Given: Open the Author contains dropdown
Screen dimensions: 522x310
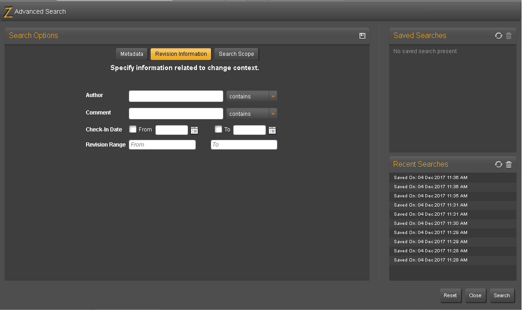Looking at the screenshot, I should point(252,96).
